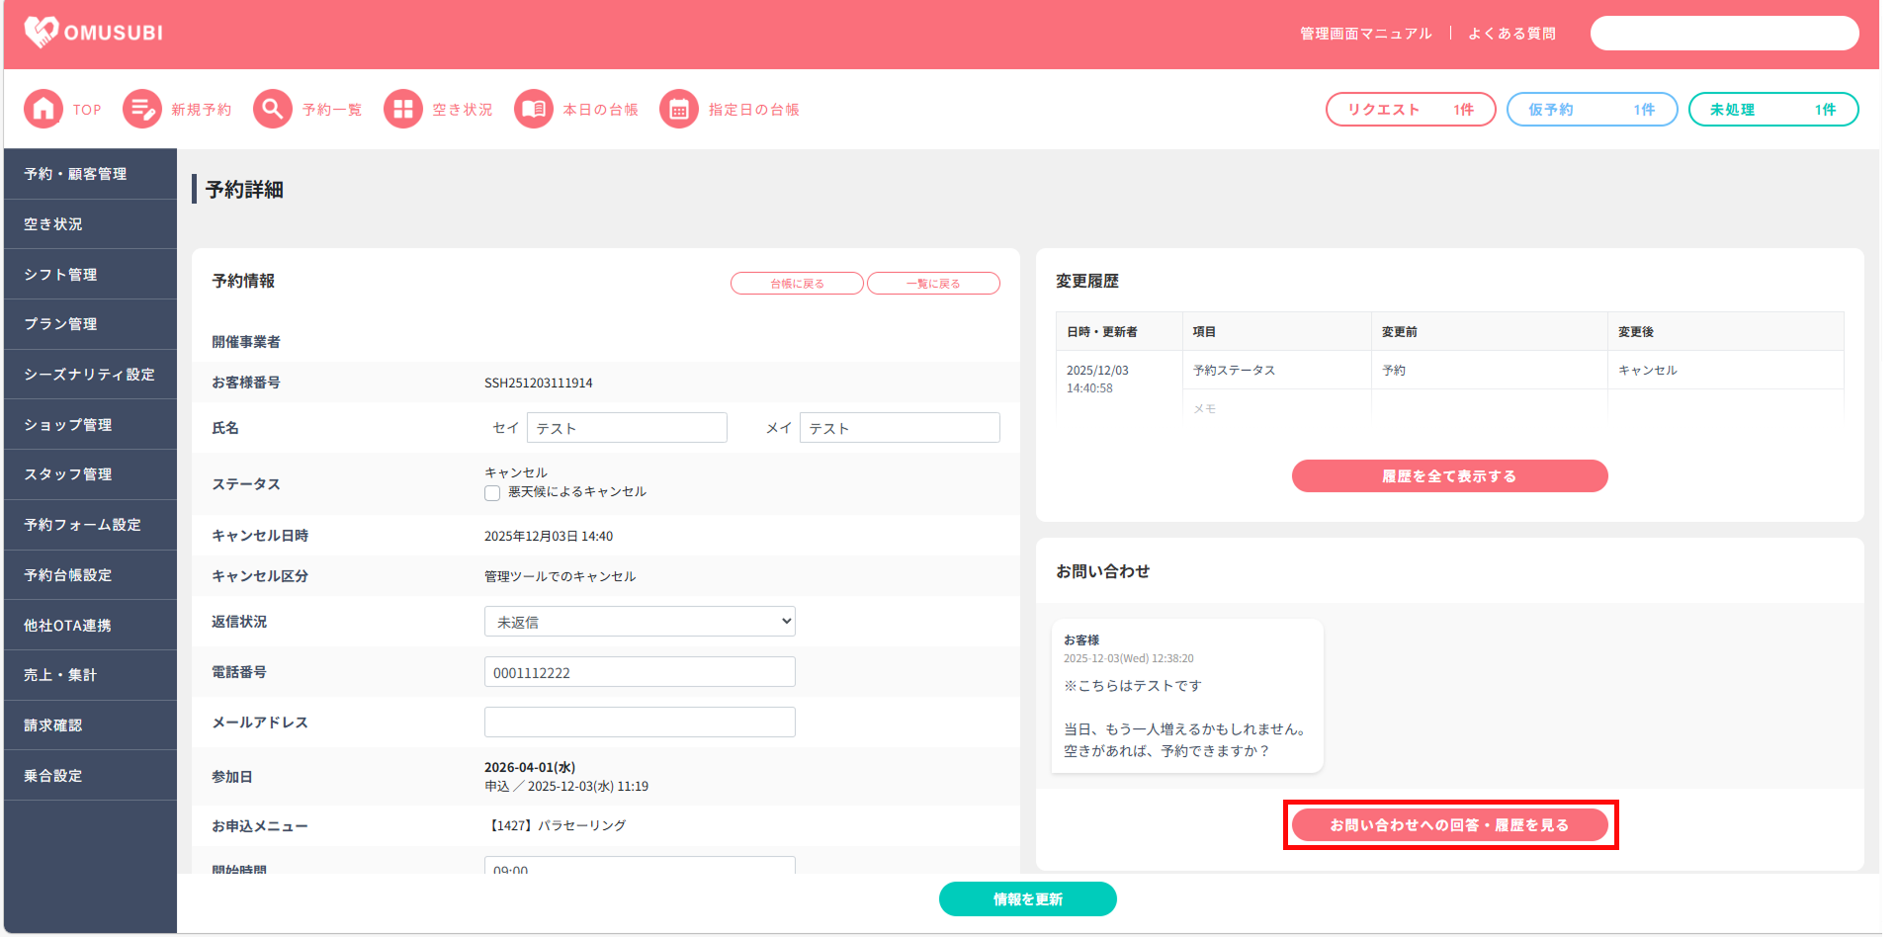Image resolution: width=1898 pixels, height=937 pixels.
Task: Open the 指定日の台帳 calendar icon
Action: click(x=679, y=109)
